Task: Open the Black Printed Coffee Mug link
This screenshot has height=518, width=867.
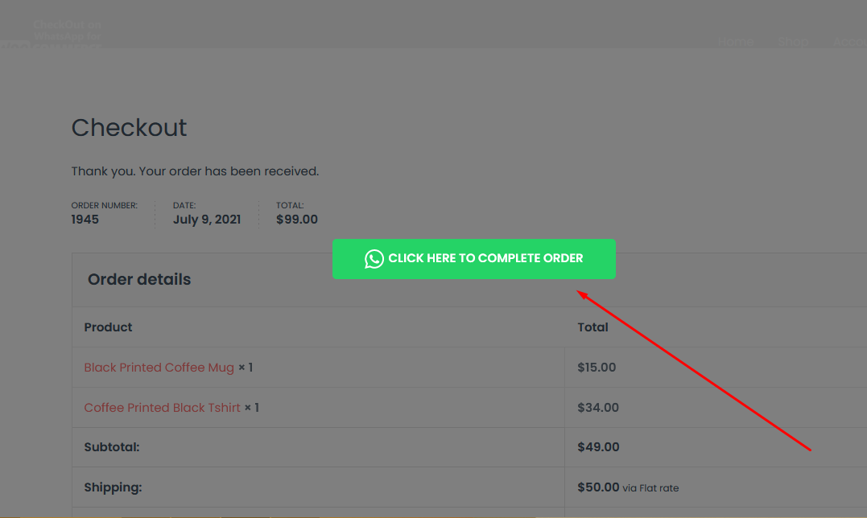Action: click(x=159, y=368)
